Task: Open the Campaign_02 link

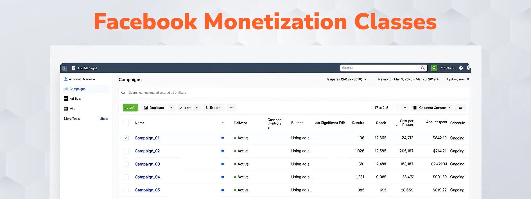Action: pyautogui.click(x=147, y=151)
